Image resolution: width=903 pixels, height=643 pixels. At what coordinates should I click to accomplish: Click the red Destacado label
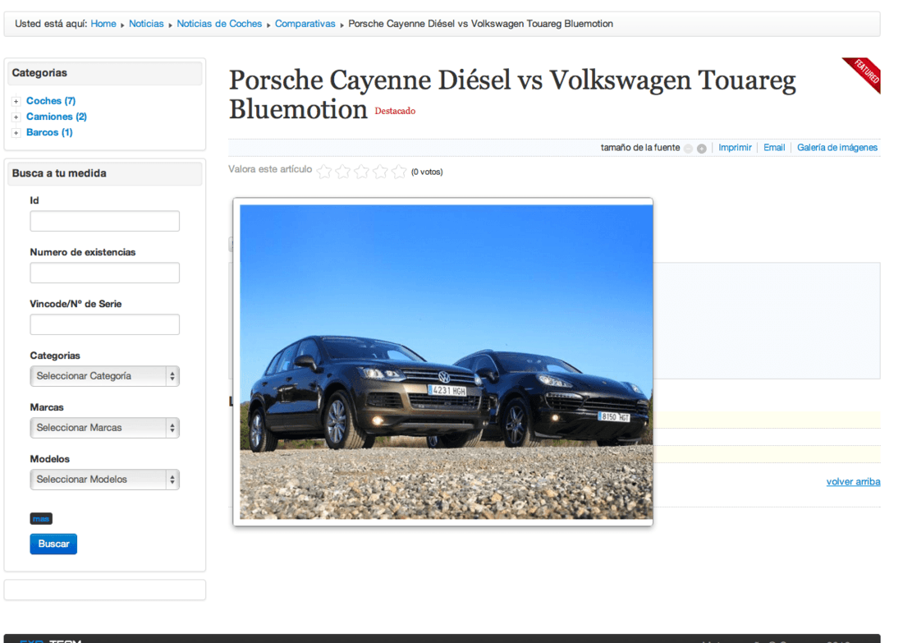pos(395,111)
